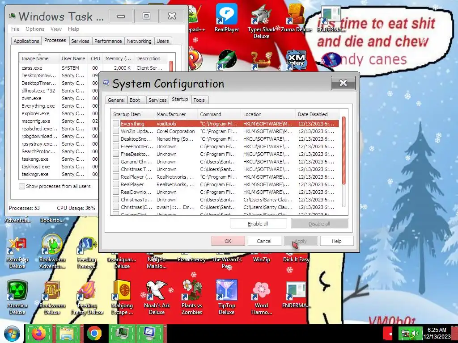Open Word Harmony flower icon
Screen dimensions: 458x343
[261, 297]
